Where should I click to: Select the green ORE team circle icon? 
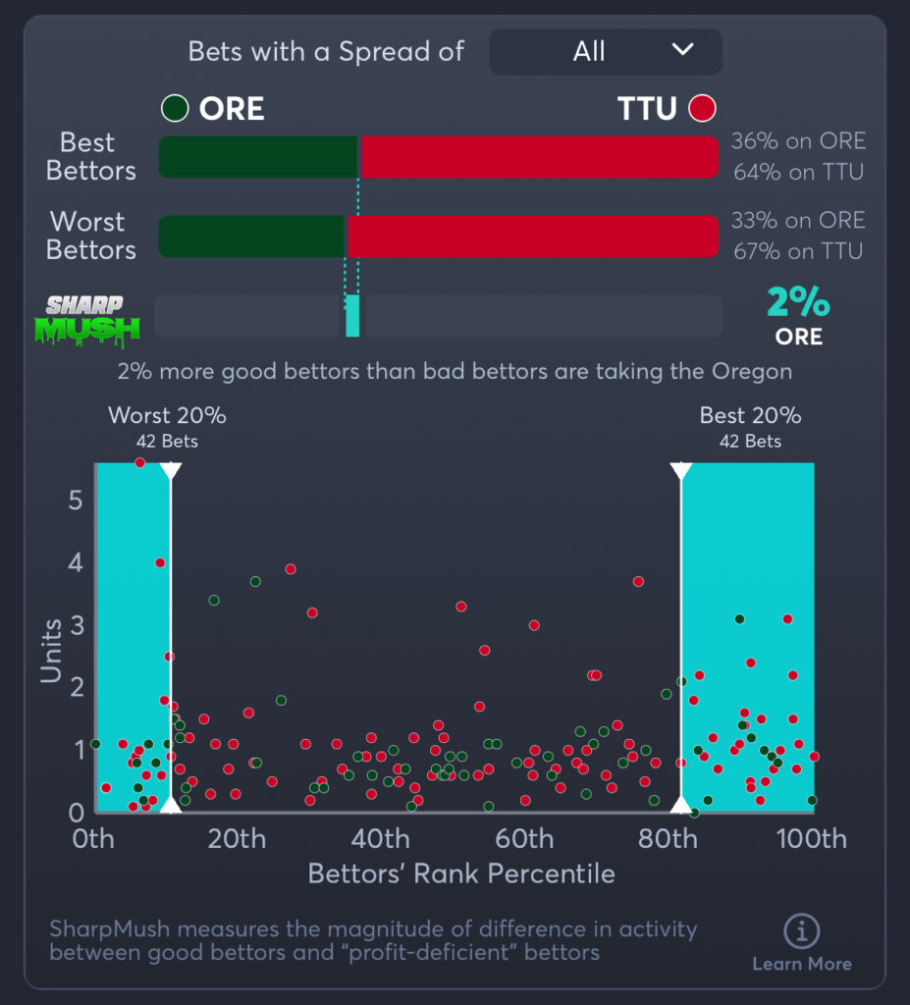click(175, 109)
